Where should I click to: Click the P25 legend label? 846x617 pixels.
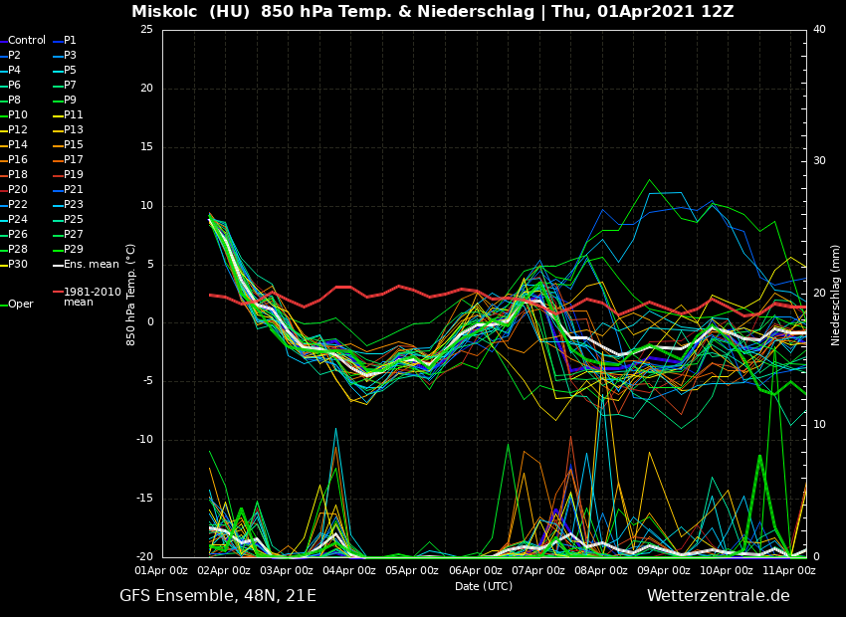pos(74,220)
